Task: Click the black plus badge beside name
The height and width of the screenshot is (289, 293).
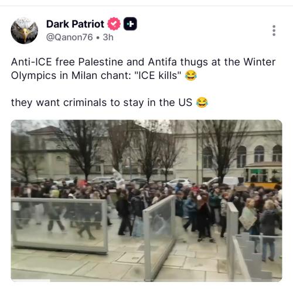Action: click(x=130, y=24)
